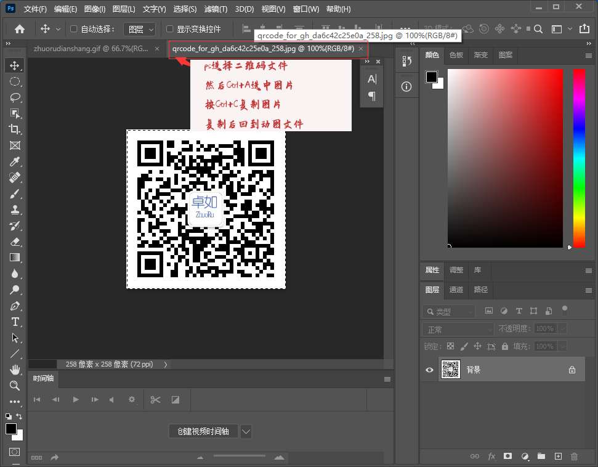Select the Horizontal Type tool
The height and width of the screenshot is (467, 598).
tap(15, 322)
